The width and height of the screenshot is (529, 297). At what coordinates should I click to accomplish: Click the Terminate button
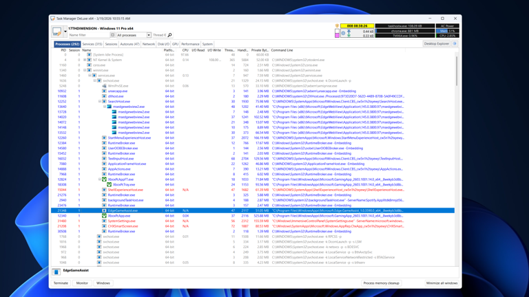(61, 283)
